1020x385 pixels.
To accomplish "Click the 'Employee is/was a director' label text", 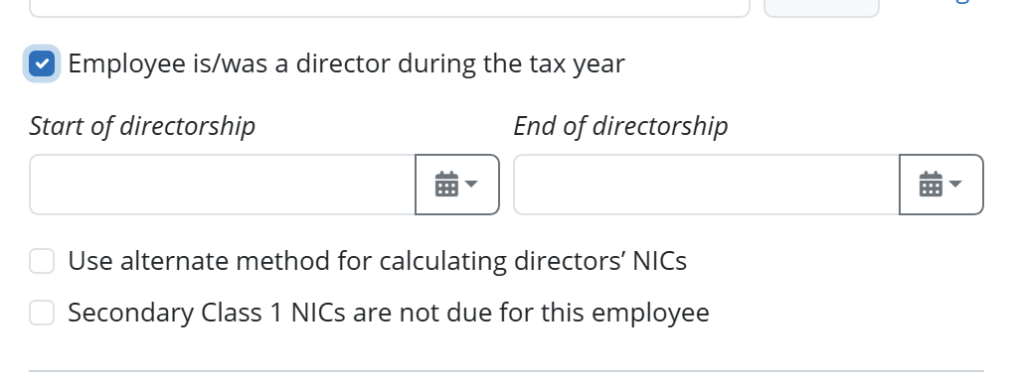I will pyautogui.click(x=346, y=64).
